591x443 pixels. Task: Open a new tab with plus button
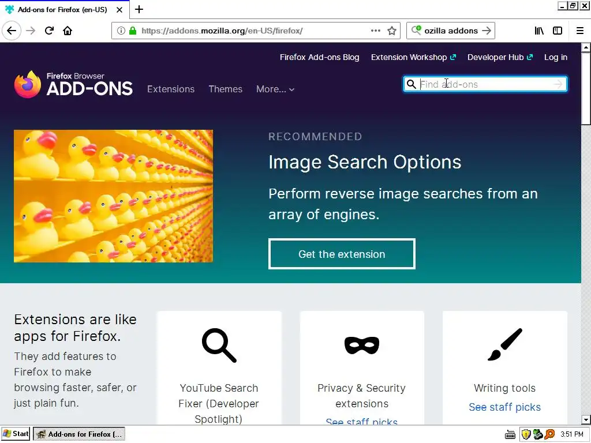tap(139, 9)
